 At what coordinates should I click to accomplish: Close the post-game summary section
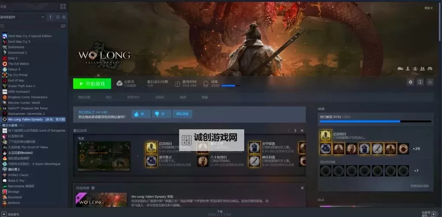(302, 131)
